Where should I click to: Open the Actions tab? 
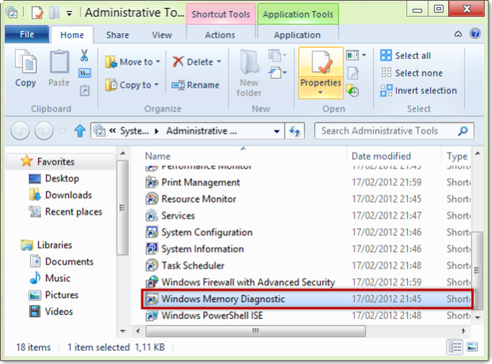point(220,35)
